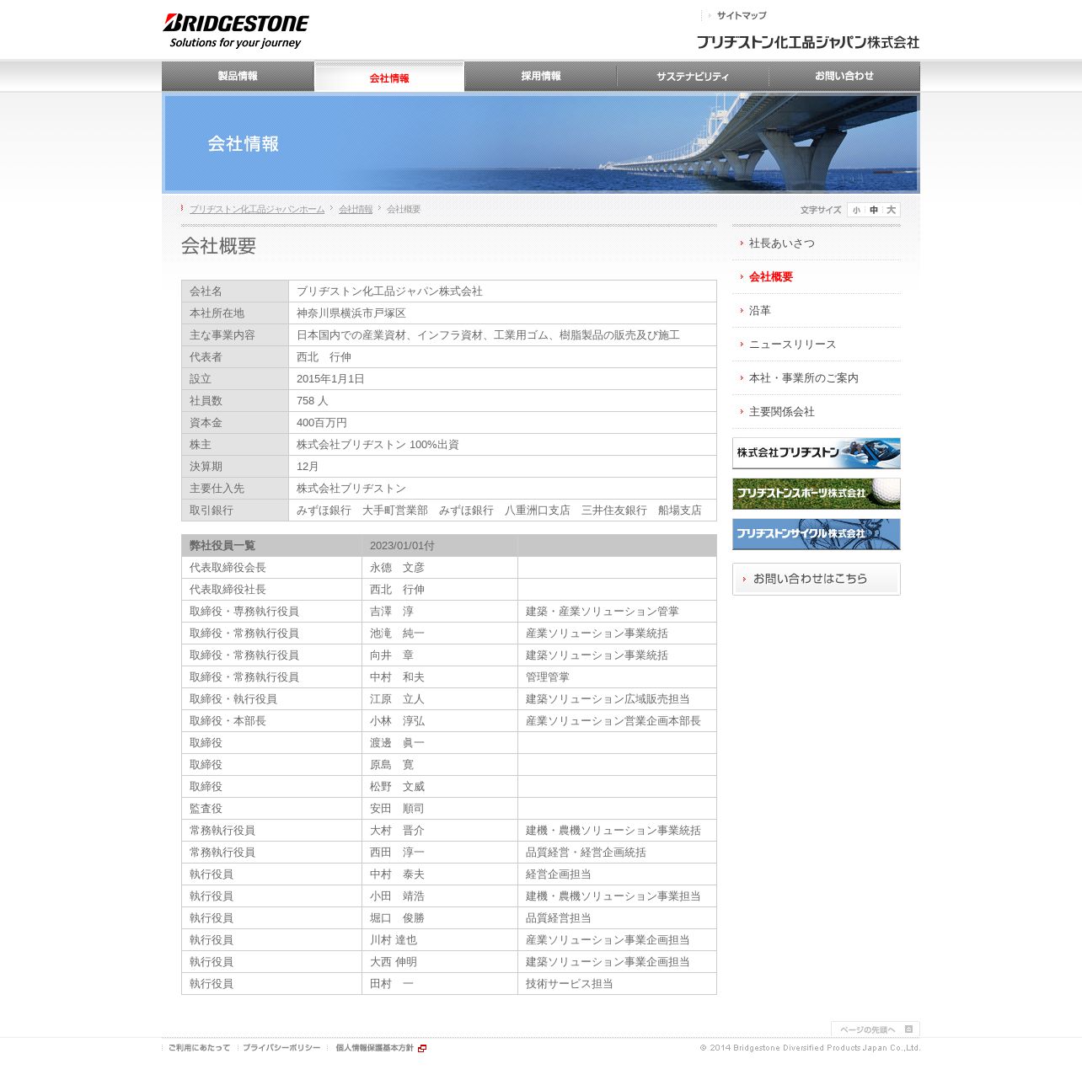Open the 個人情報保護基本方針 footer link
This screenshot has height=1080, width=1082.
(x=375, y=1048)
